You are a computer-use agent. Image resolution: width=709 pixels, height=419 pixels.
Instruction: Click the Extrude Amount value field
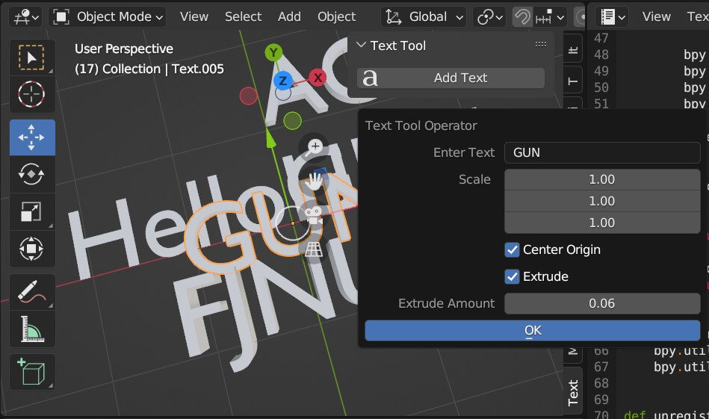point(601,303)
